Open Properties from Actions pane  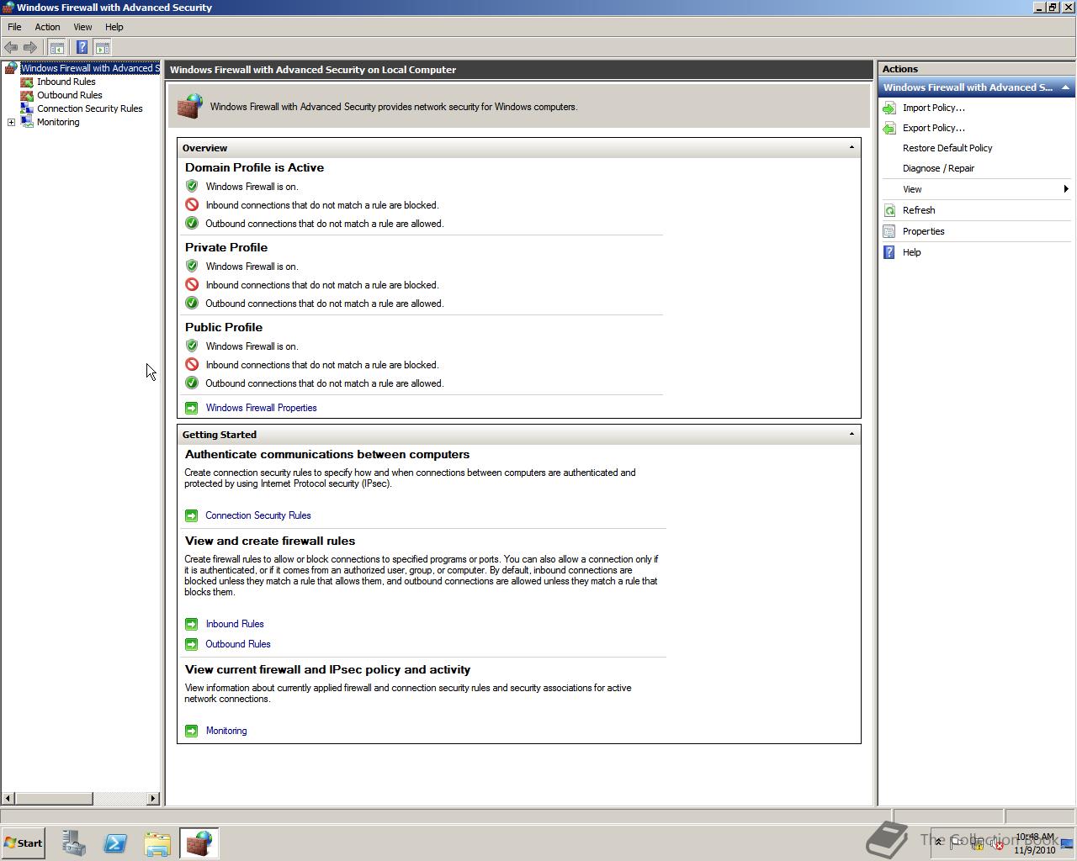[923, 231]
